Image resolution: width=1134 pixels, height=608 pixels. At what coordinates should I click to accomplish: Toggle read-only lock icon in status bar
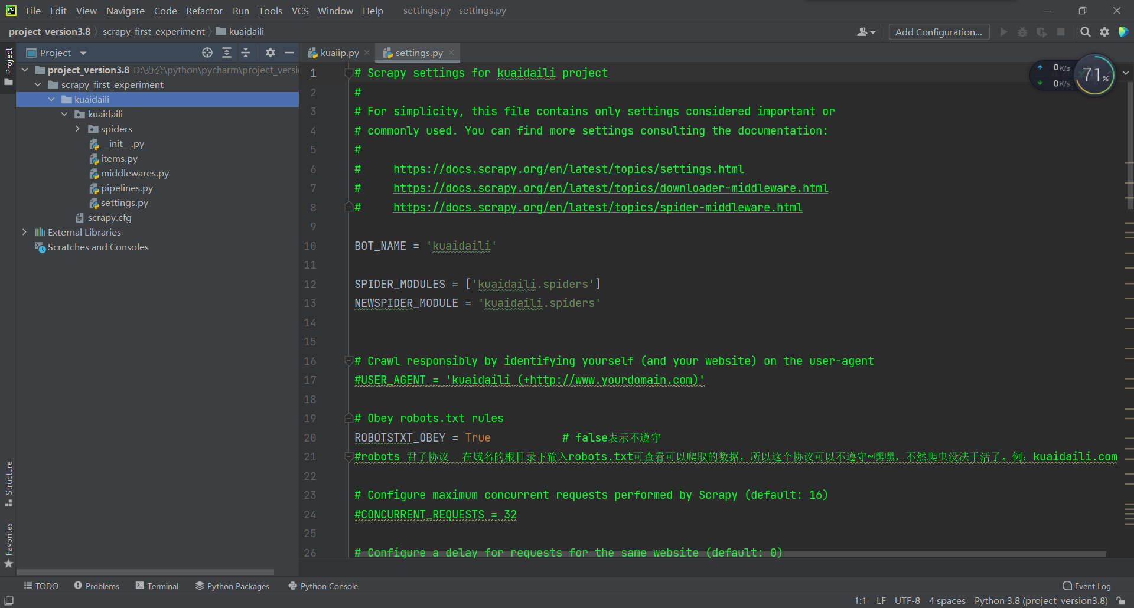(1120, 601)
